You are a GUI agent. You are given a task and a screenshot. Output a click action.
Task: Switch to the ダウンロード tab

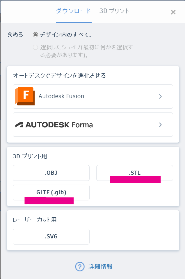click(x=74, y=11)
